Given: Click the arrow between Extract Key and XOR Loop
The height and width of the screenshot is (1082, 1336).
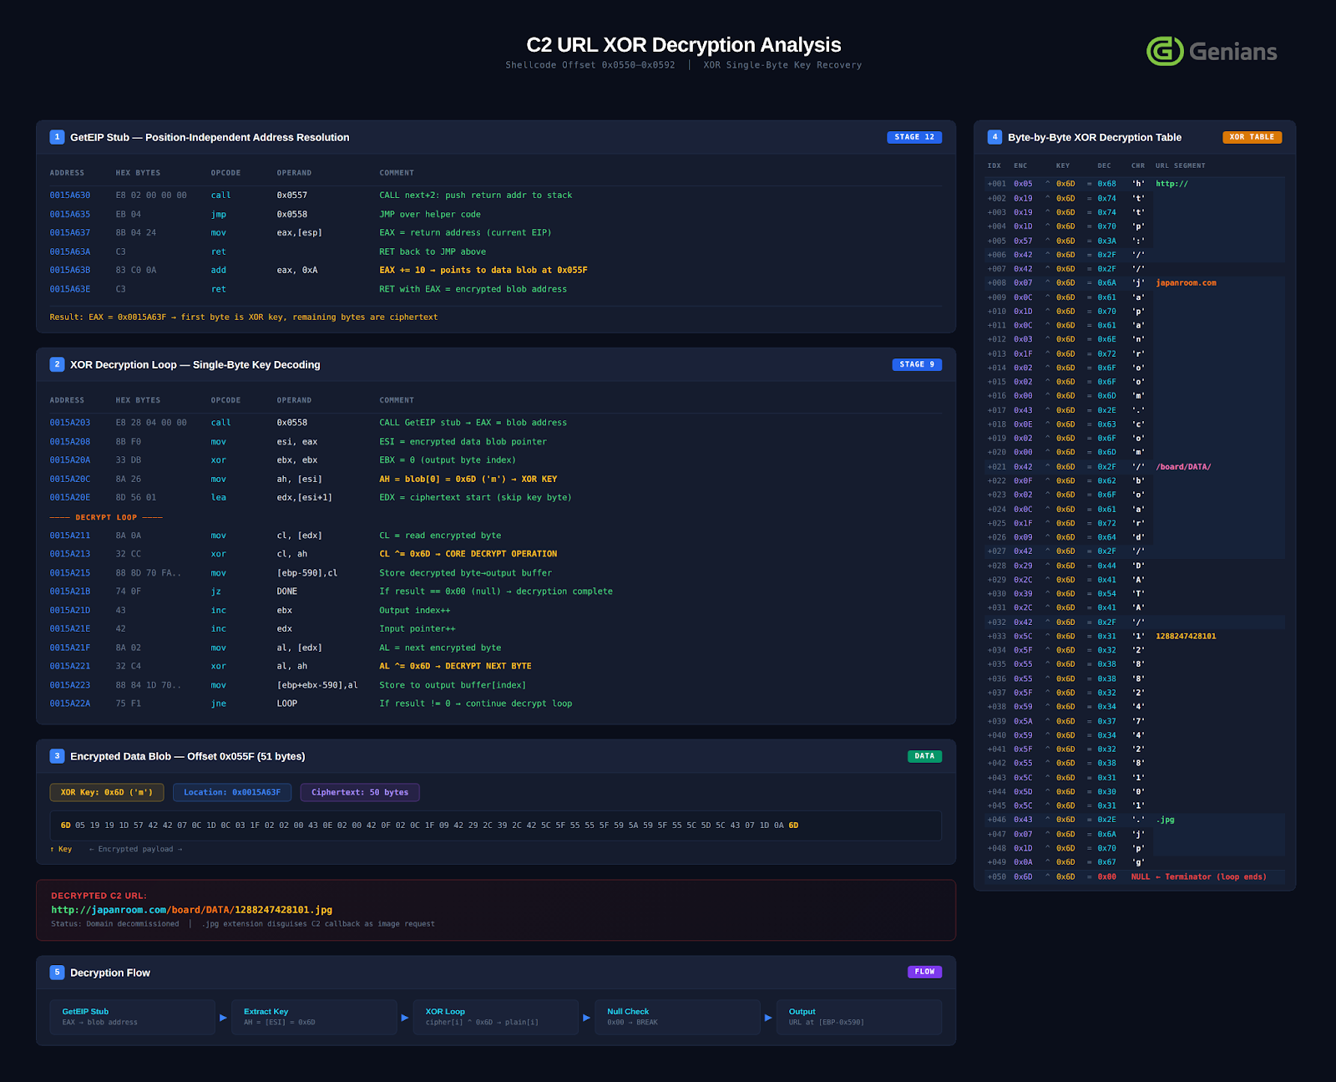Looking at the screenshot, I should click(x=403, y=1017).
